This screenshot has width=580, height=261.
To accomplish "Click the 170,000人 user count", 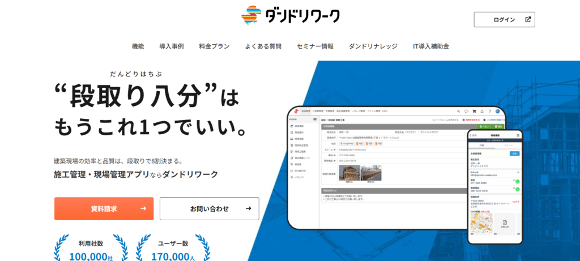I will (x=173, y=256).
